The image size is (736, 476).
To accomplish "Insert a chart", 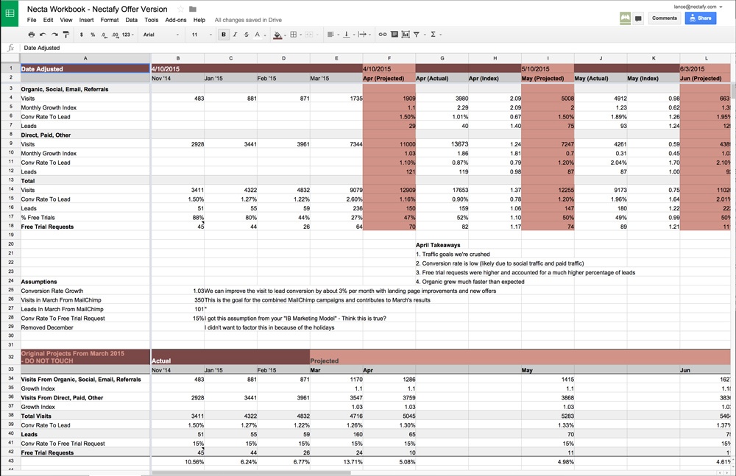I will (x=406, y=35).
